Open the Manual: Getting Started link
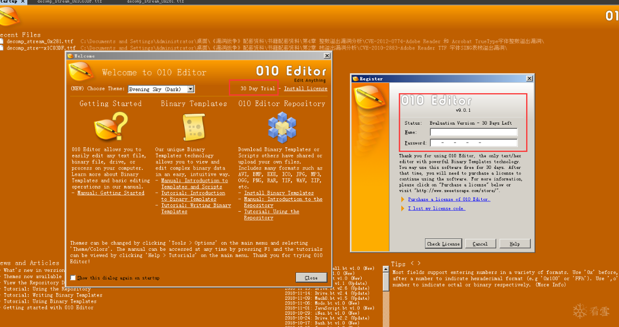 click(111, 193)
